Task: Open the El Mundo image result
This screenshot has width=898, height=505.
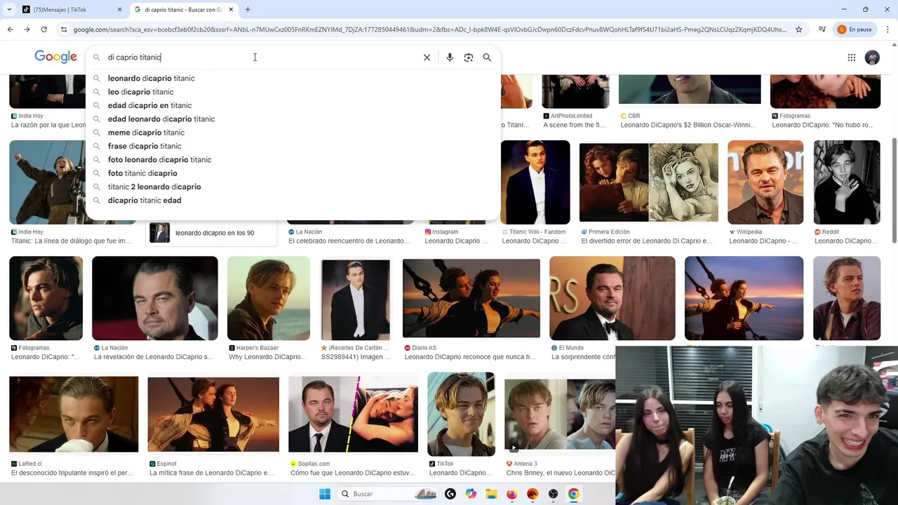Action: click(612, 298)
